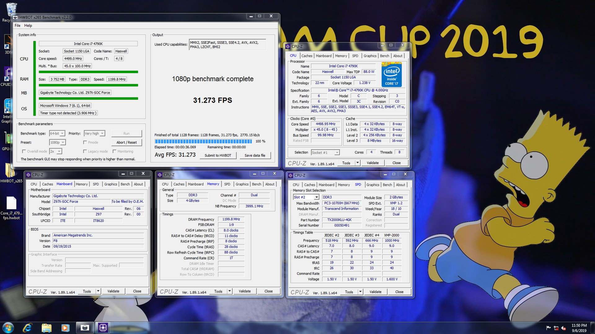The width and height of the screenshot is (595, 334).
Task: Click the taskbar clock showing 11:50 PM
Action: point(579,328)
